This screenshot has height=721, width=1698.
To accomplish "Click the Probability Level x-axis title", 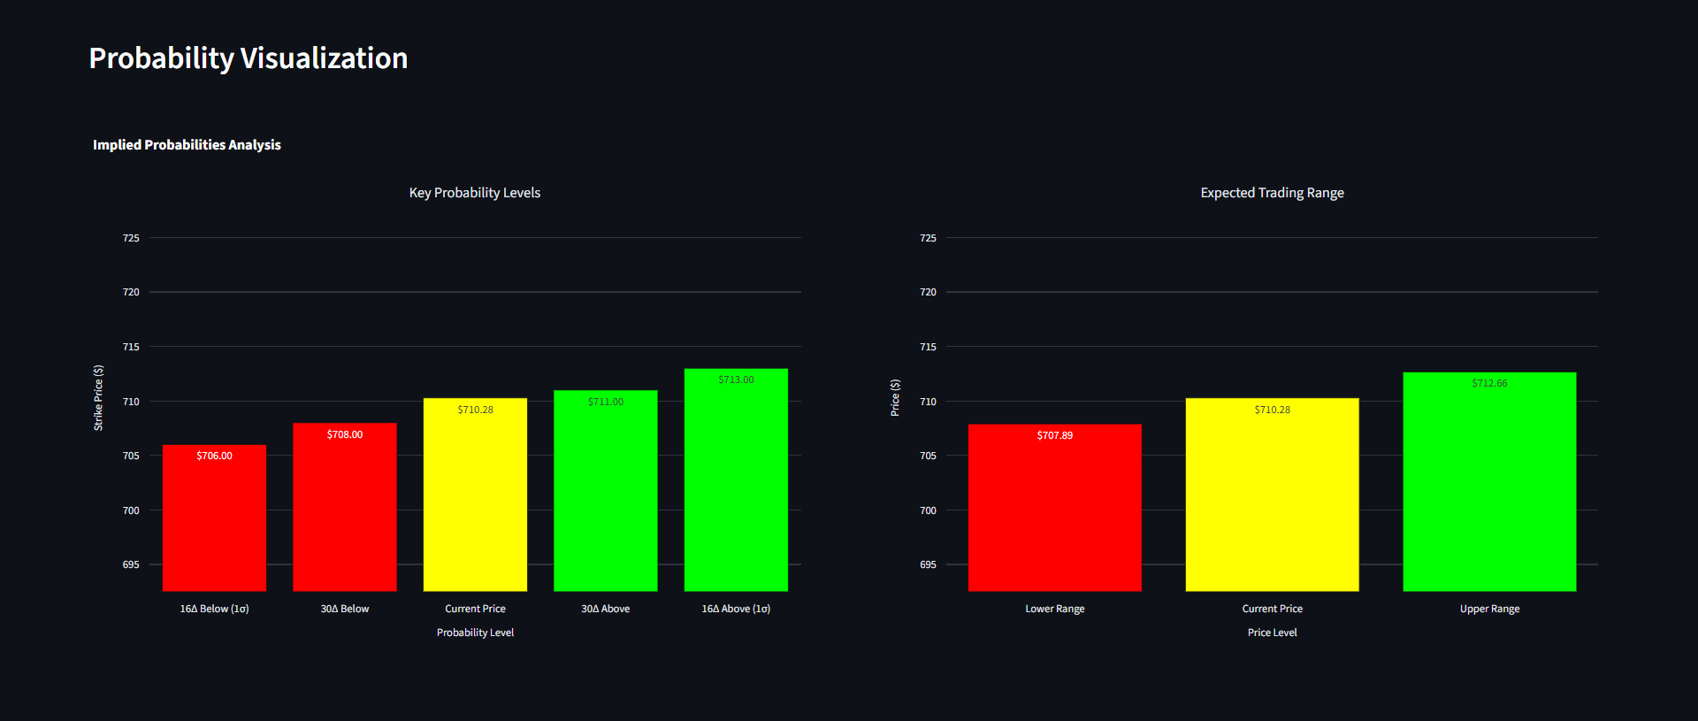I will [x=475, y=633].
